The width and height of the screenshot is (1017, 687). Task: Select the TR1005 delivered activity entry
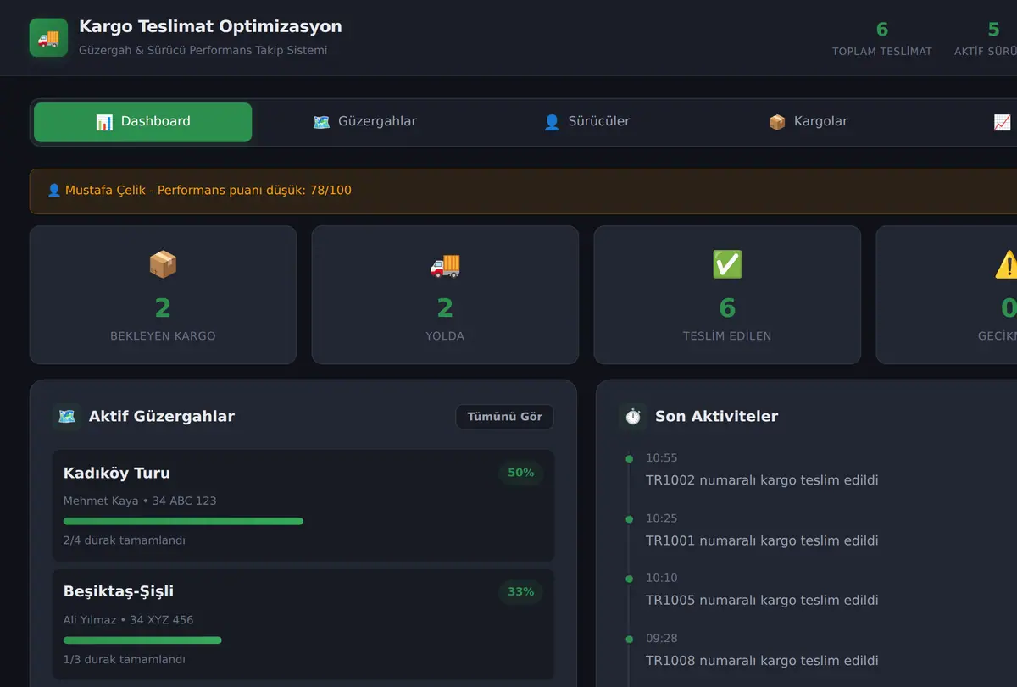[762, 600]
